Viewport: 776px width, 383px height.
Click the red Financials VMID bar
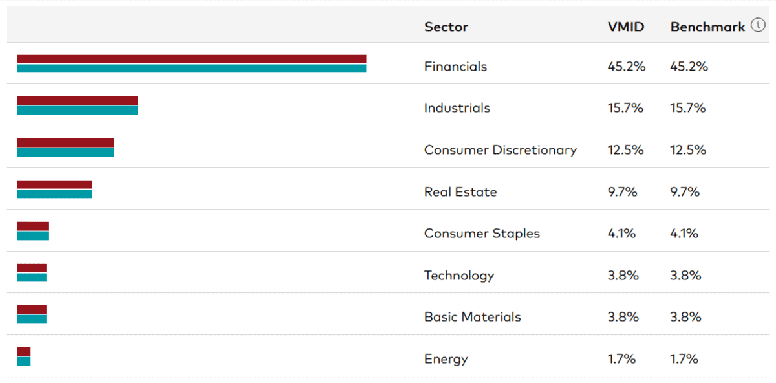tap(191, 59)
